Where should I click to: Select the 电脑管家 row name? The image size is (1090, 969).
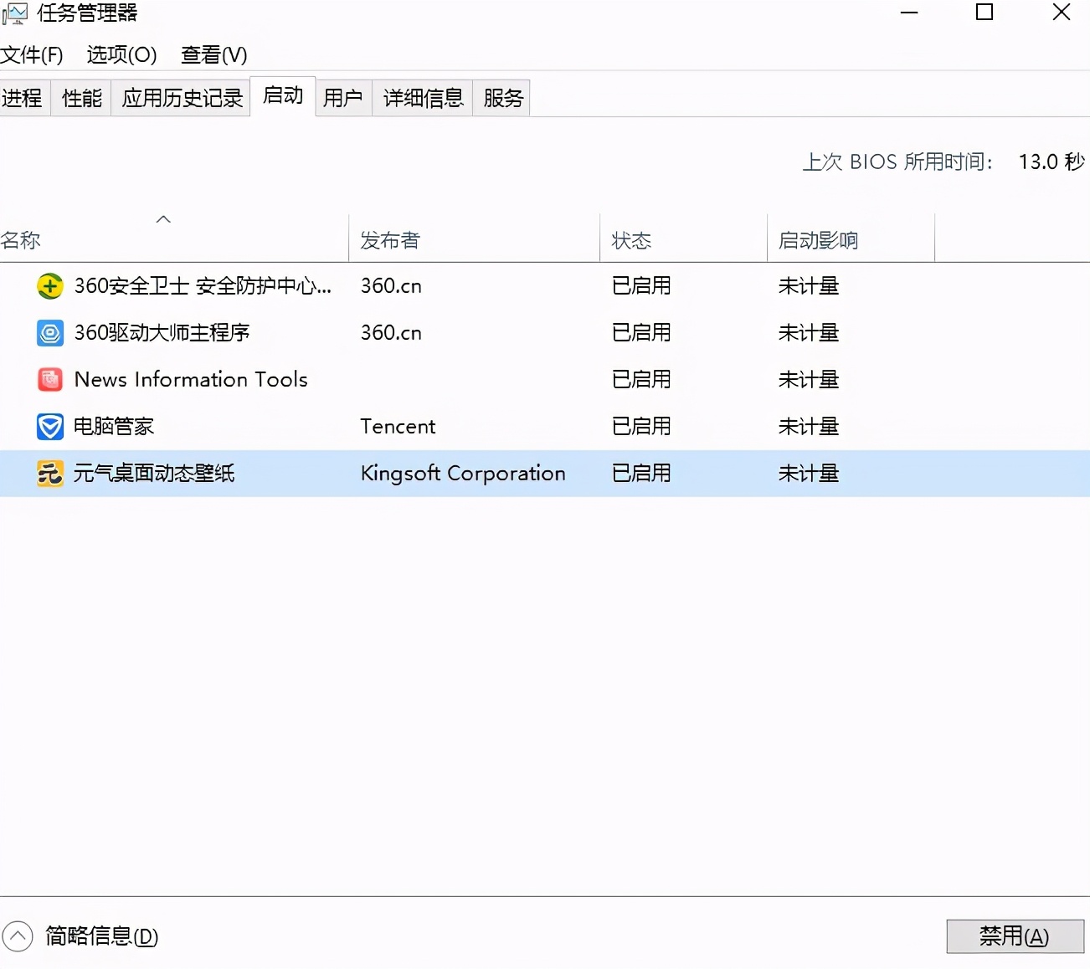click(114, 427)
